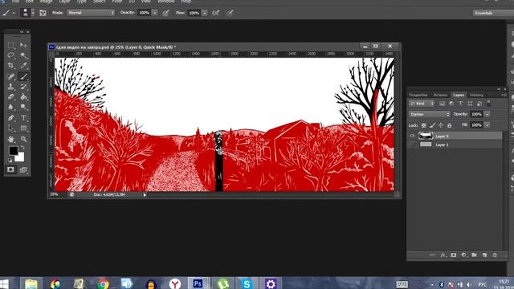Select the Crop tool
This screenshot has height=289, width=514.
10,66
